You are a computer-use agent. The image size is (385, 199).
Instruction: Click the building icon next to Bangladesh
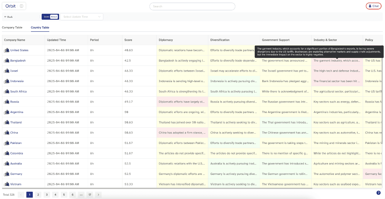tap(6, 60)
